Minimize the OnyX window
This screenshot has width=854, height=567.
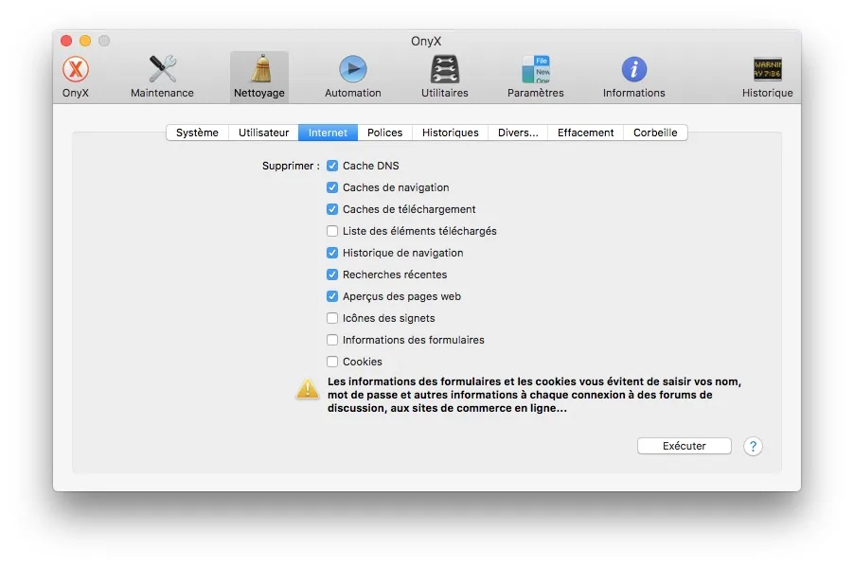pos(85,41)
